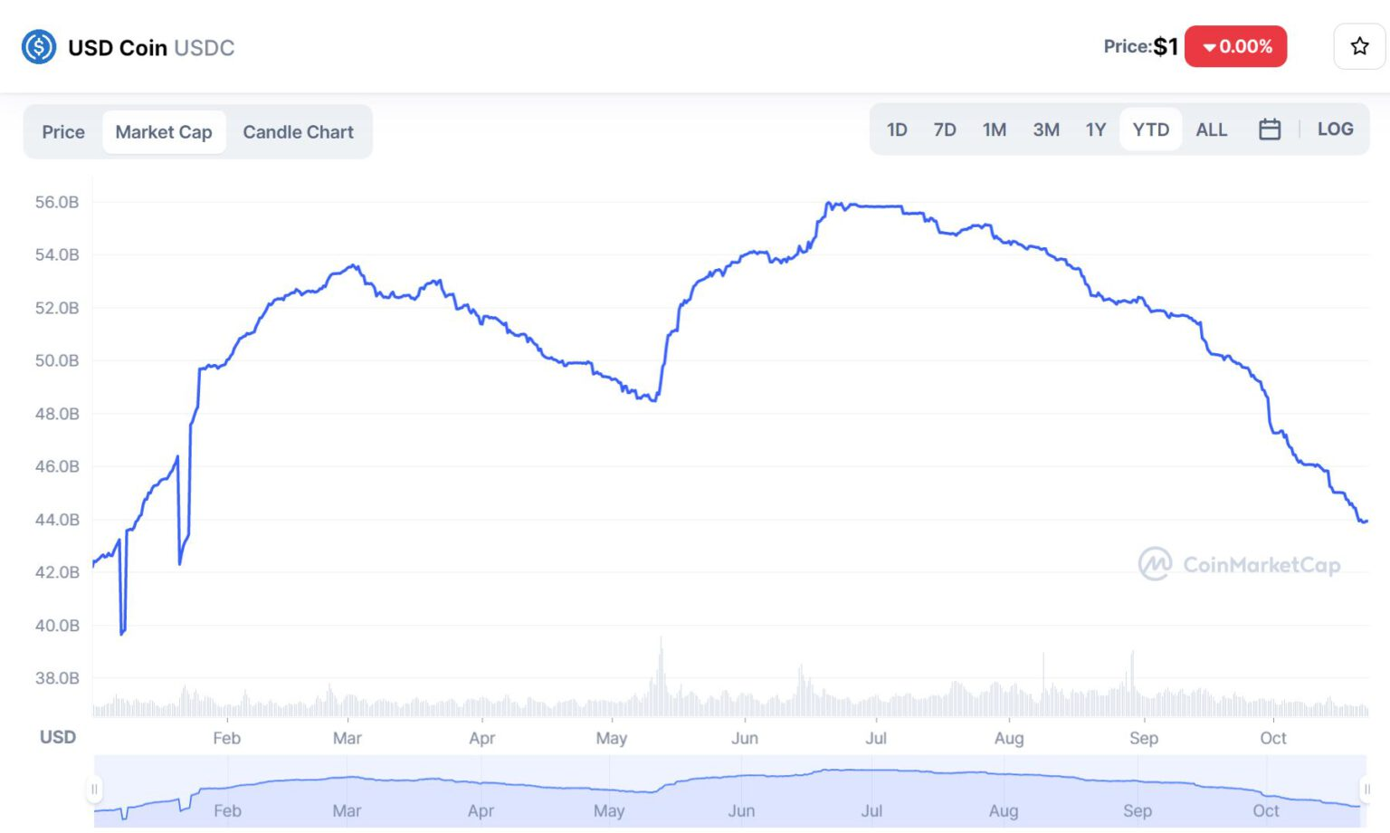Select the Market Cap tab

(x=164, y=132)
